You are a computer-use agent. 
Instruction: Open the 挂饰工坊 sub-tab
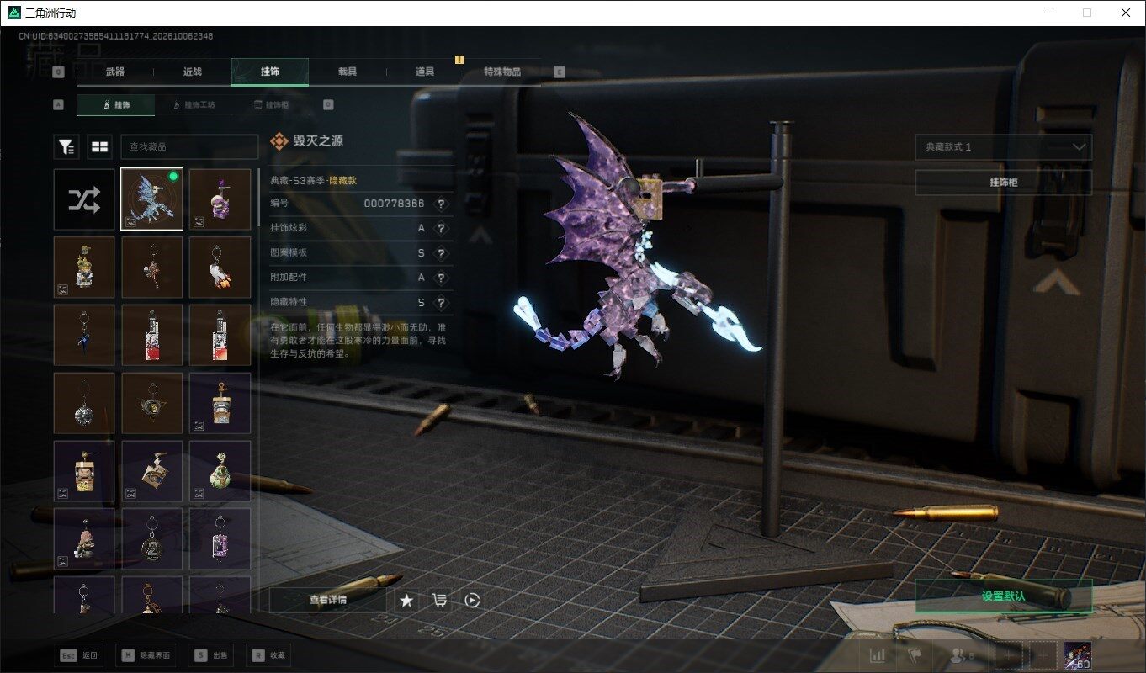click(194, 105)
